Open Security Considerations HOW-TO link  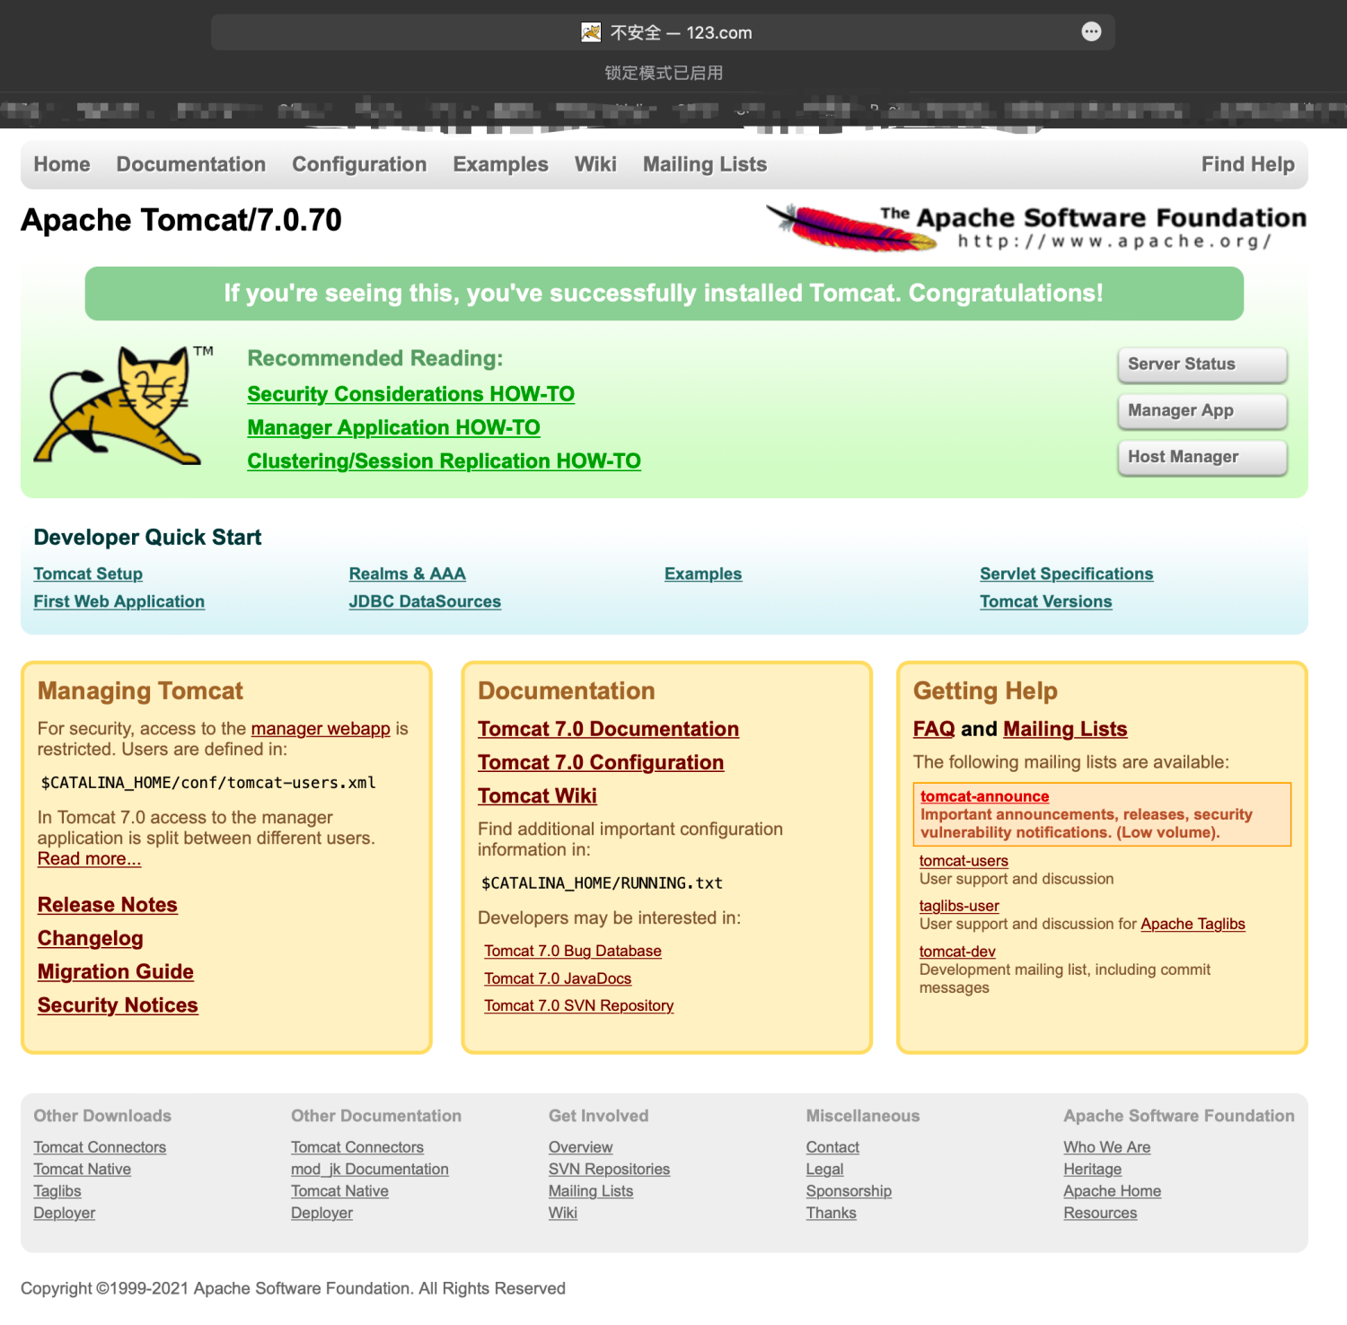410,394
